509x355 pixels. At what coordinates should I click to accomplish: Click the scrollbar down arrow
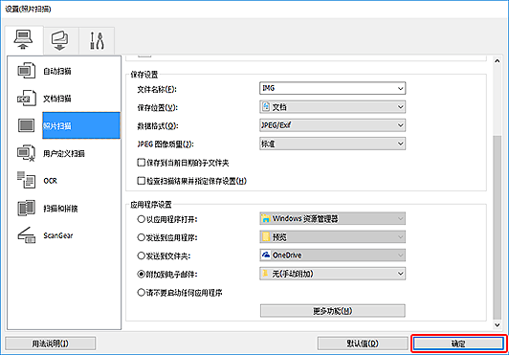click(x=497, y=324)
